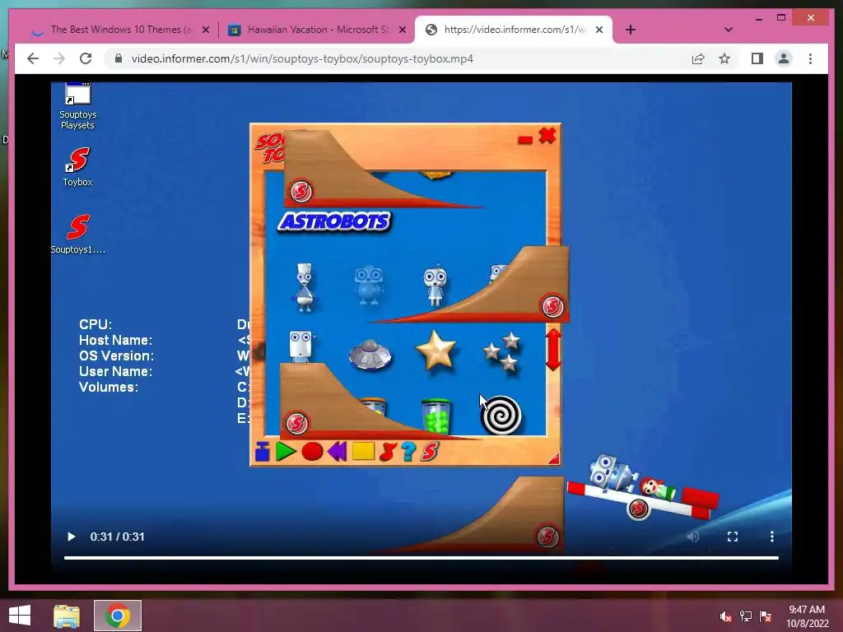The image size is (843, 632).
Task: Click the Action Center flag icon in tray
Action: coord(766,616)
